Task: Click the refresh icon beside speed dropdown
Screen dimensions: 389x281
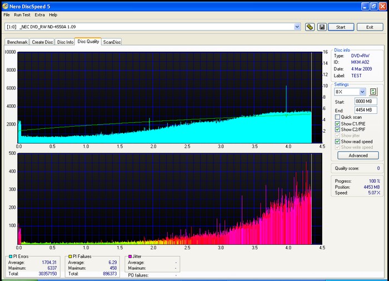Action: [x=373, y=92]
